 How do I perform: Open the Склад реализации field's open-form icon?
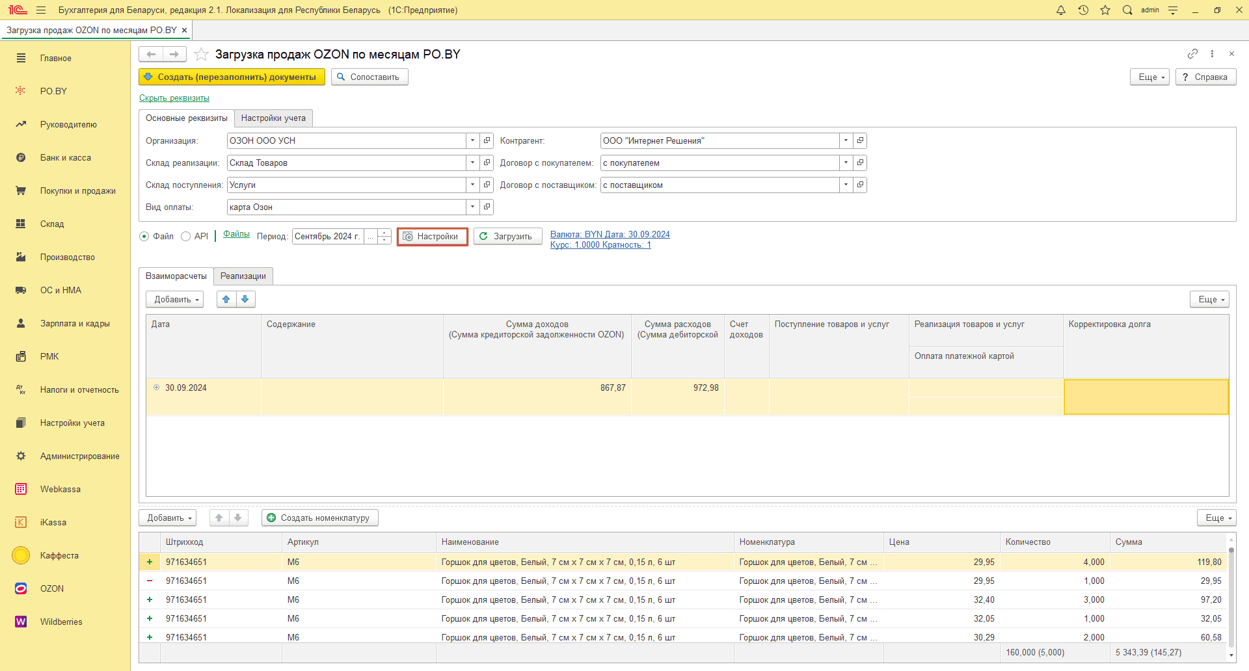tap(487, 163)
